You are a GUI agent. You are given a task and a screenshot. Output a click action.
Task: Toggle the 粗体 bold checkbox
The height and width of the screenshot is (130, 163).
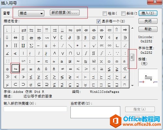pyautogui.click(x=105, y=13)
